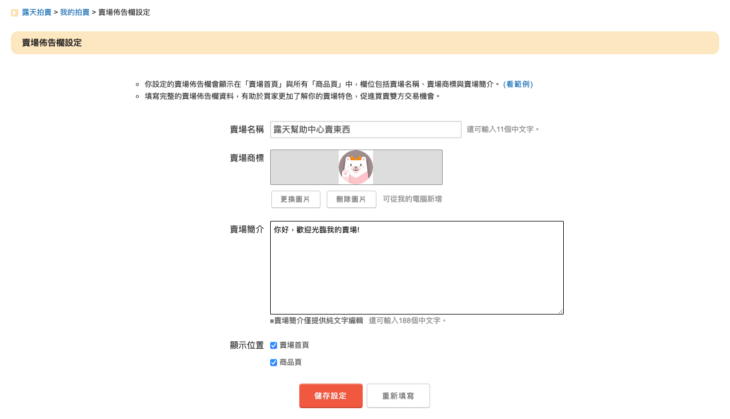Click the orange breadcrumb arrow icon

15,13
